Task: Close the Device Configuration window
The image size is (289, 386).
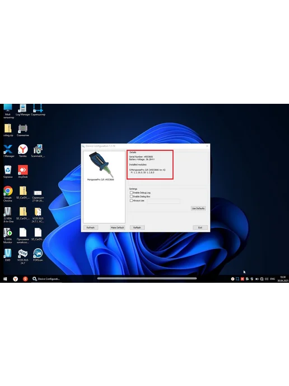Action: tap(207, 146)
